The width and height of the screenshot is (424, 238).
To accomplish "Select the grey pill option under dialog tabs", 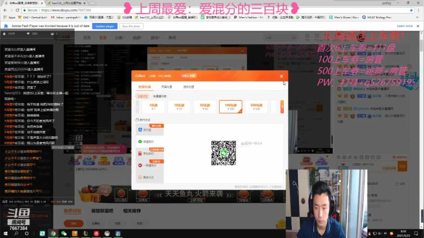I will click(x=160, y=96).
